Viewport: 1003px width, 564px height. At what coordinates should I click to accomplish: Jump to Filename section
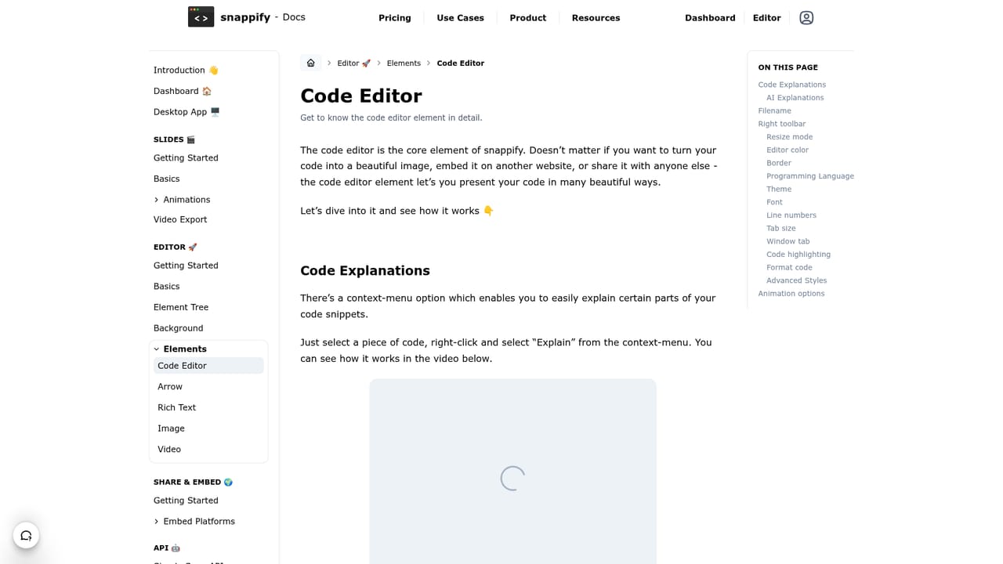(x=774, y=111)
